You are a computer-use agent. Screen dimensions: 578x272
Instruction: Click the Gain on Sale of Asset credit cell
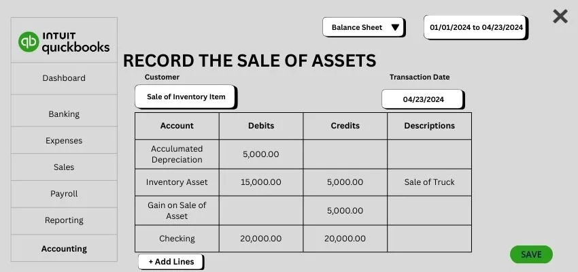click(x=345, y=211)
